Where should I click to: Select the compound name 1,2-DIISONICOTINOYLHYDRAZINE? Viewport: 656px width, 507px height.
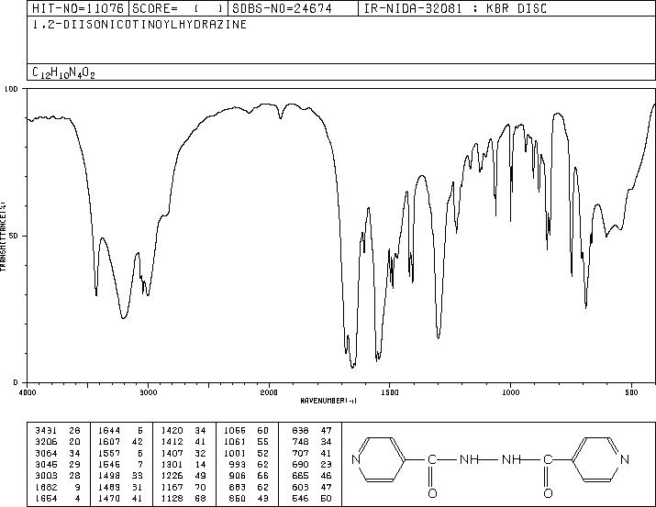(139, 25)
